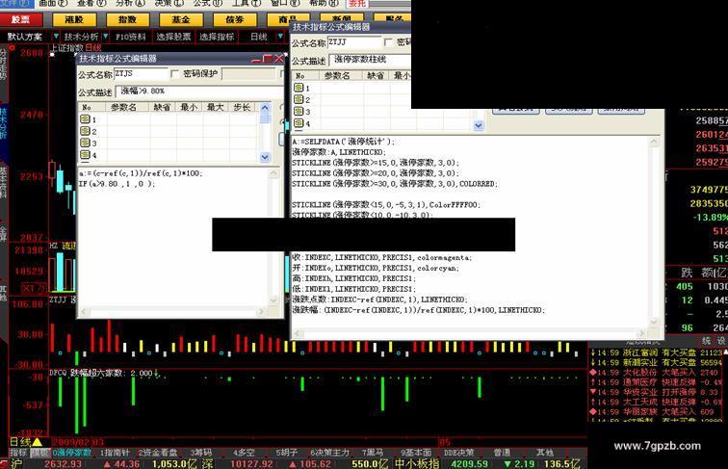The height and width of the screenshot is (469, 728).
Task: Click the 参数名 column header in ZTJS editor
Action: pyautogui.click(x=123, y=107)
